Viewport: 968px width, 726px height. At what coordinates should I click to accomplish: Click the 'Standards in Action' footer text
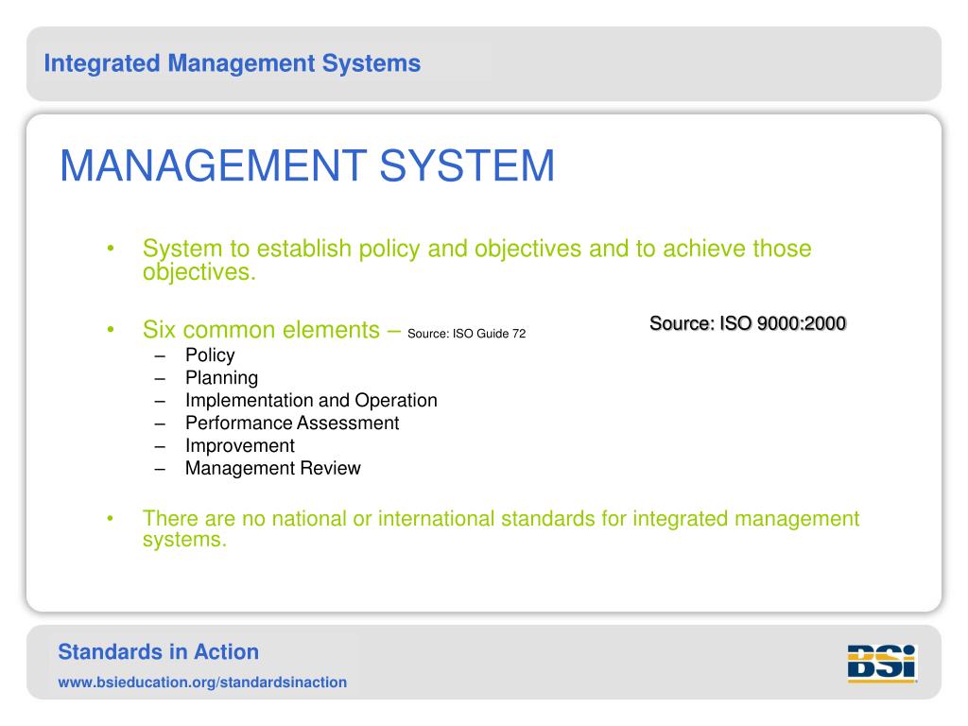pos(159,652)
